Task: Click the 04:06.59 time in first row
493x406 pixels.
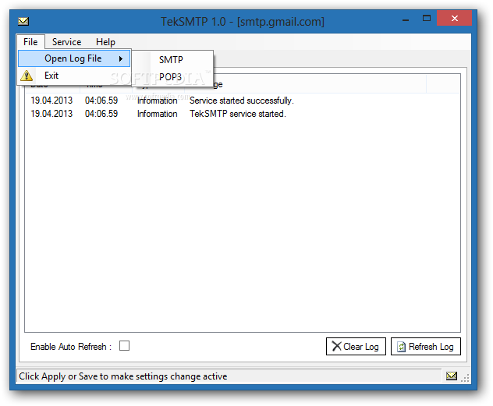Action: 101,101
